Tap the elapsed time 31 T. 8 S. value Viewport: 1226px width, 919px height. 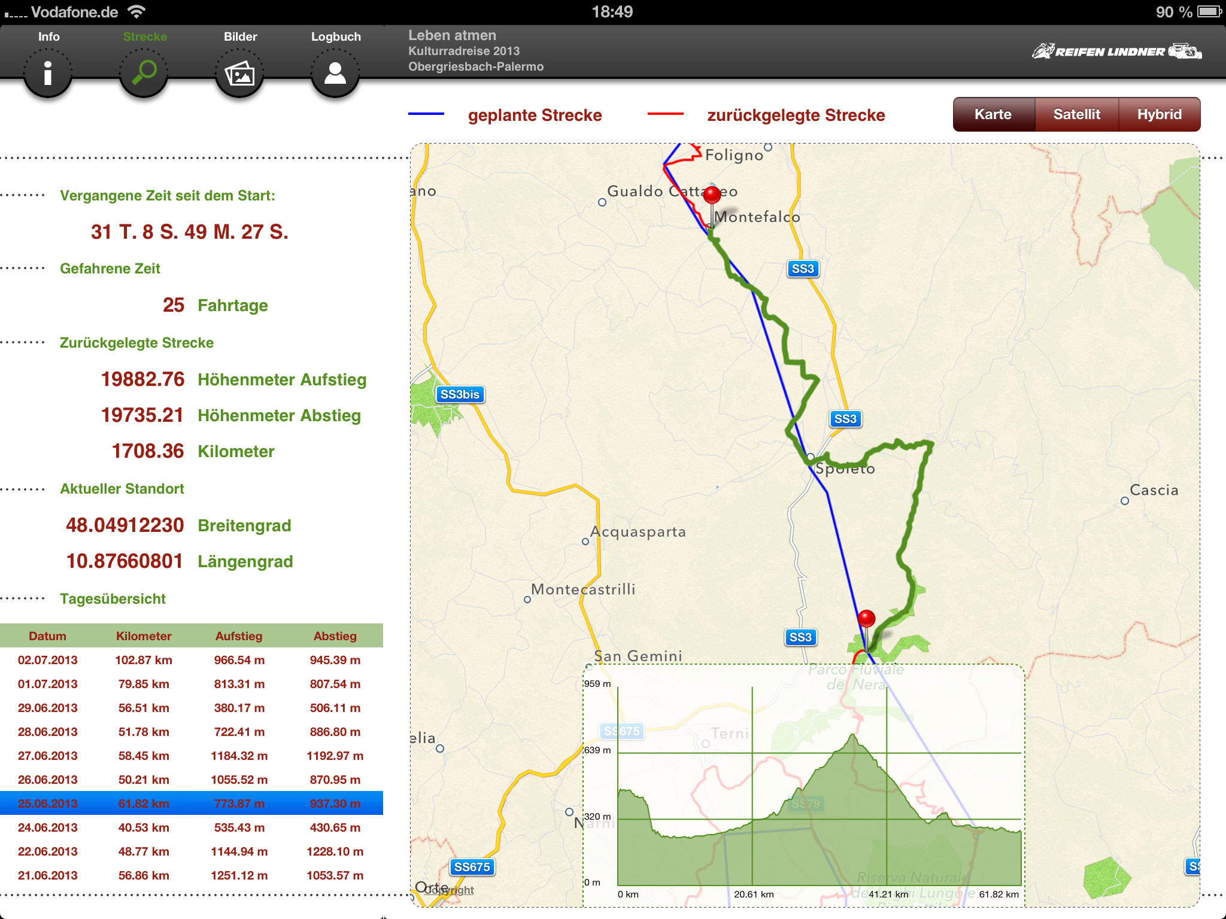[189, 232]
